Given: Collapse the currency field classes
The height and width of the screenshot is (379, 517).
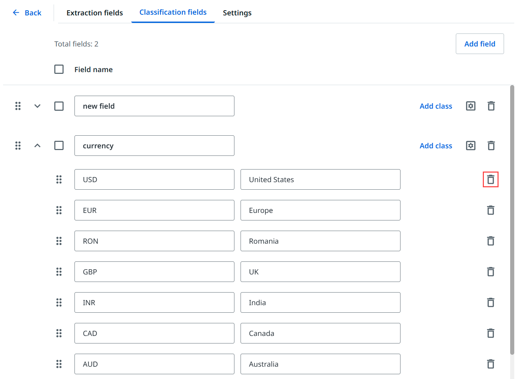Looking at the screenshot, I should pos(38,146).
